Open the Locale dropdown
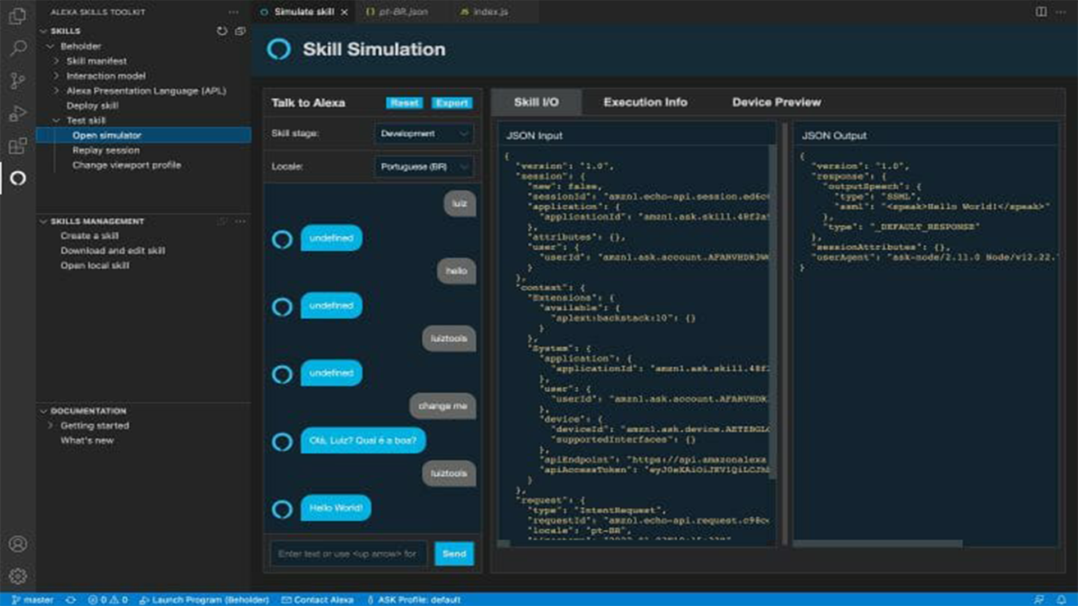Screen dimensions: 1078x606 pos(423,166)
